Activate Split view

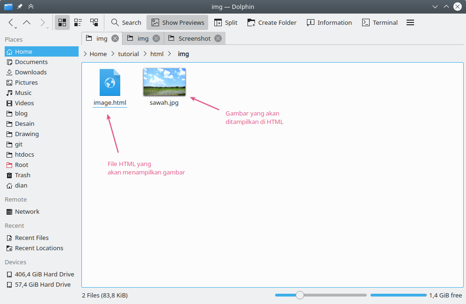click(x=226, y=22)
